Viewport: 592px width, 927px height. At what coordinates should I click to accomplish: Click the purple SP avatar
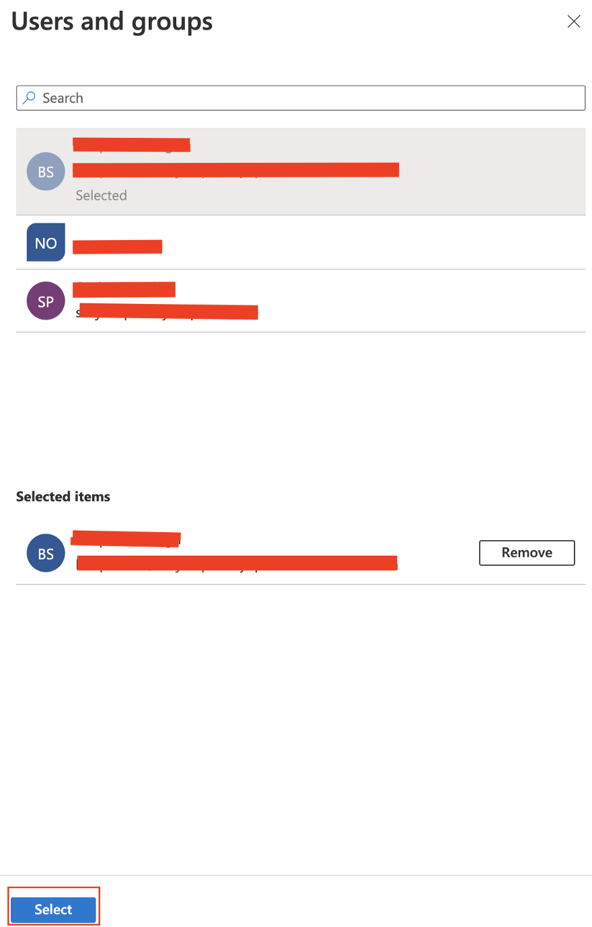coord(46,301)
